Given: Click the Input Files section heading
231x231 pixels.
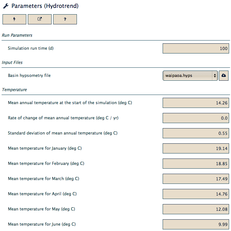Looking at the screenshot, I should [12, 62].
